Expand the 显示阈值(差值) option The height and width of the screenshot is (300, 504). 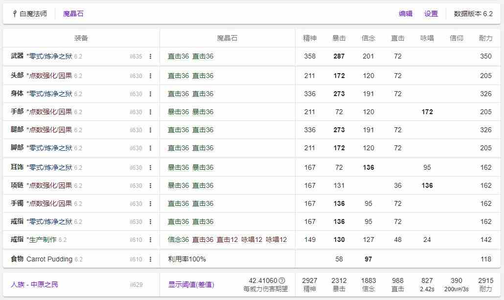[x=191, y=284]
